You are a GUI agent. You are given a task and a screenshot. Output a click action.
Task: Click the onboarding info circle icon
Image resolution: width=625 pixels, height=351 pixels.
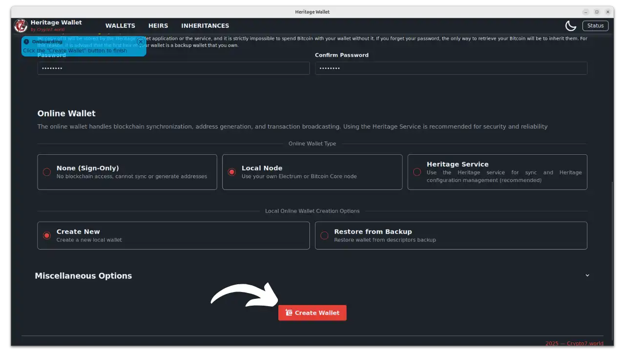coord(26,41)
